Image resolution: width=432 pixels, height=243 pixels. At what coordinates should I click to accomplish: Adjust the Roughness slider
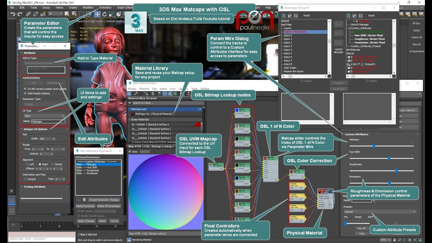coord(397,170)
